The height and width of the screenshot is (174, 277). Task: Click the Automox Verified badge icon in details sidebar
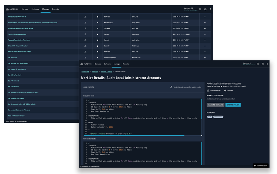click(x=208, y=90)
